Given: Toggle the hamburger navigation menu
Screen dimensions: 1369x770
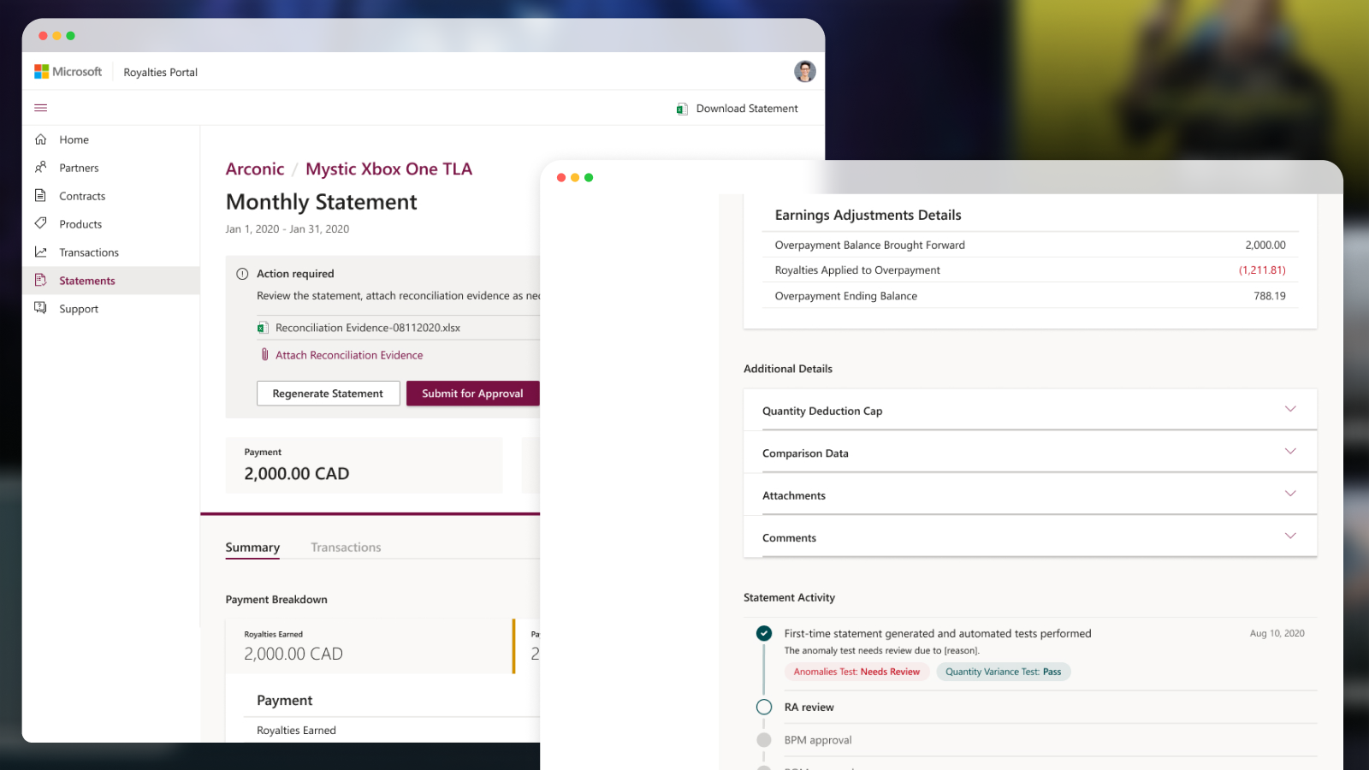Looking at the screenshot, I should click(x=40, y=108).
